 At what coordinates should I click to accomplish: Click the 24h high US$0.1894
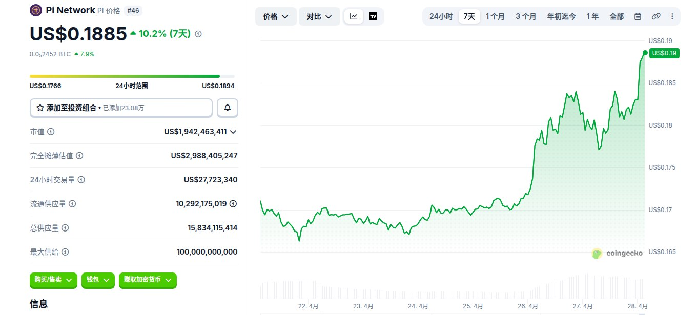pos(218,86)
